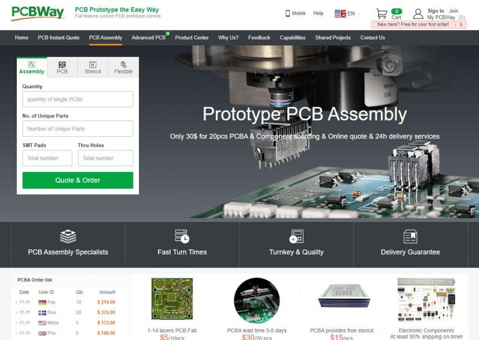Click the PCBWay logo
Screen dimensions: 479x340
pos(38,13)
